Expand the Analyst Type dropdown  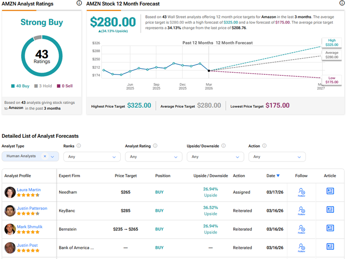(52, 157)
